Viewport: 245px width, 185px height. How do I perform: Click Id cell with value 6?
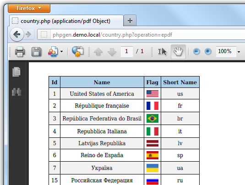[x=54, y=155]
